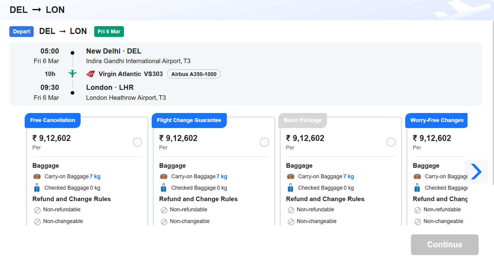
Task: Open the Fri 6 Mar date badge
Action: (109, 32)
